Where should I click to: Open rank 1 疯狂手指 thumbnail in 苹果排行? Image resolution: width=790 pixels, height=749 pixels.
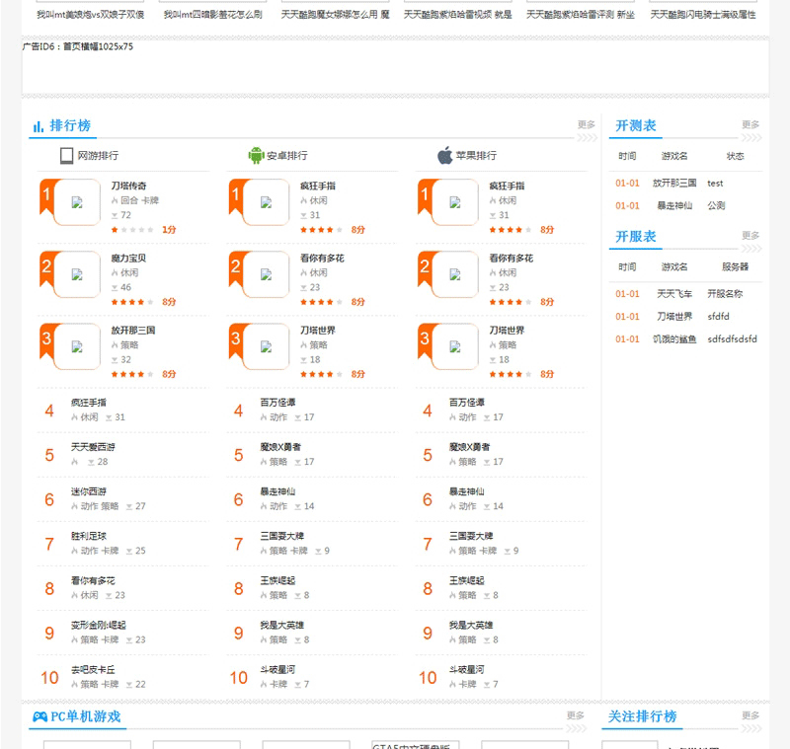(455, 202)
